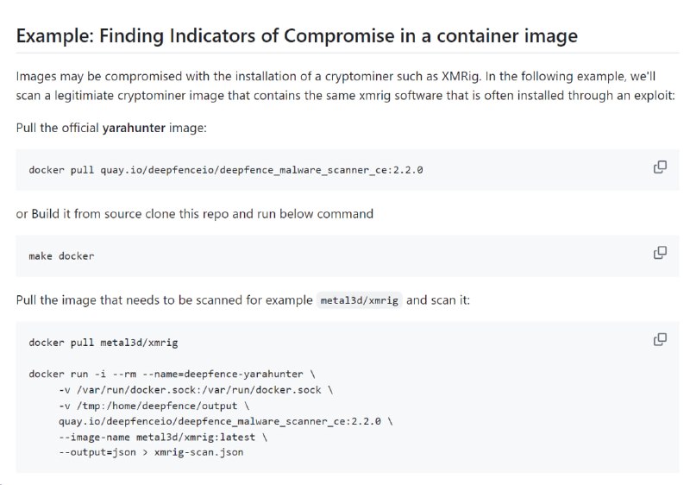Click the bold yarahunter word
The image size is (690, 485).
(134, 128)
